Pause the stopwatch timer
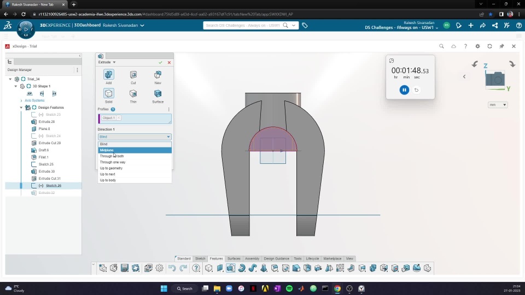 pos(404,90)
